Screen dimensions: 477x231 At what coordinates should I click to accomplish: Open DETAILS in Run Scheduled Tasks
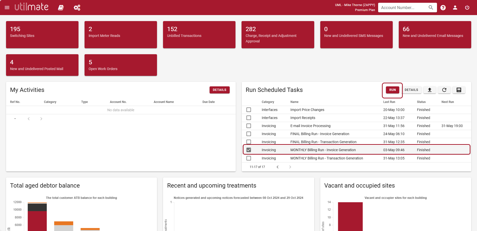411,90
